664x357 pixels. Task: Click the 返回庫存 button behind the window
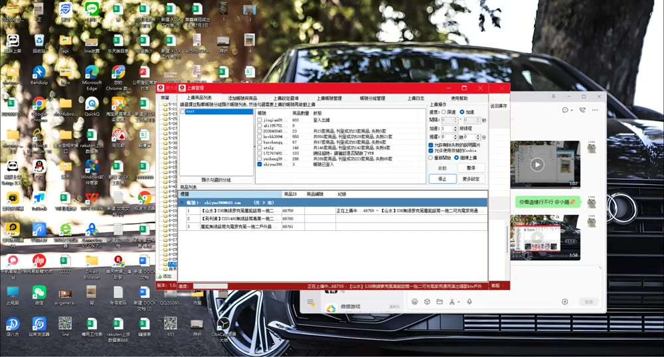(x=499, y=106)
